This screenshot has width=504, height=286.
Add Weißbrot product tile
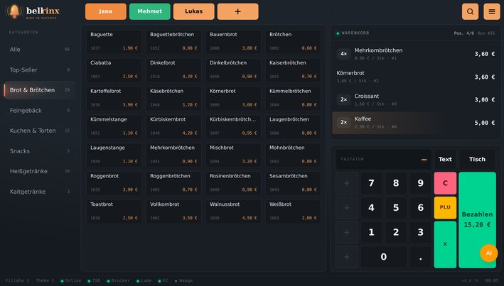(x=293, y=211)
